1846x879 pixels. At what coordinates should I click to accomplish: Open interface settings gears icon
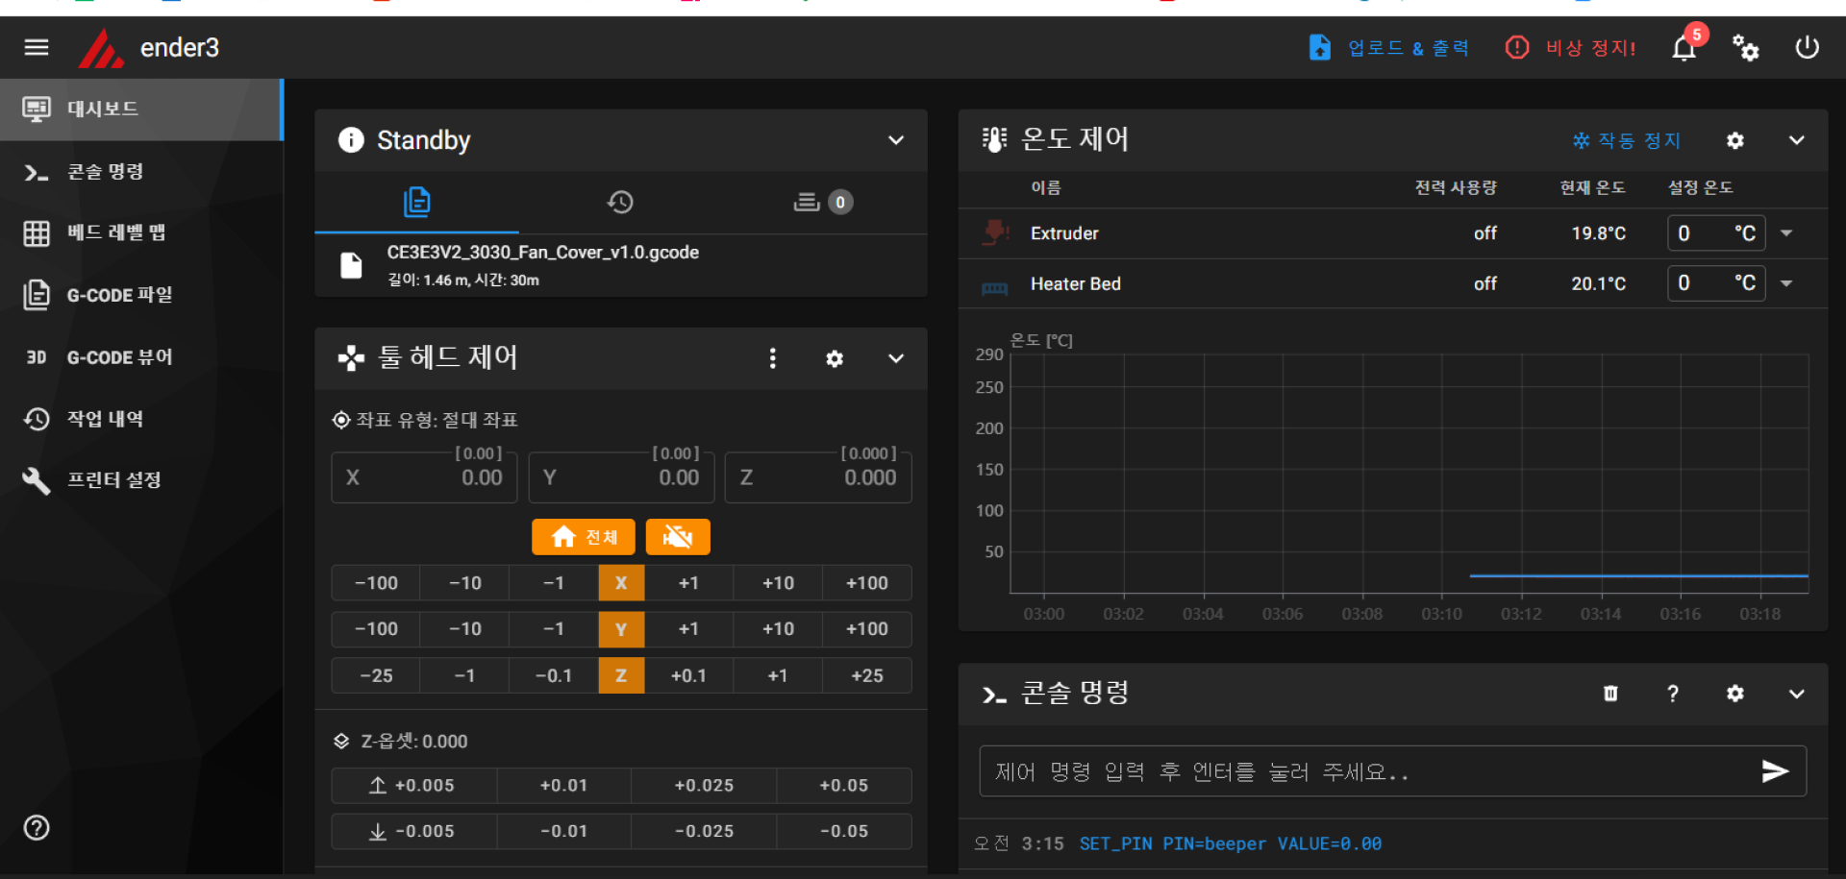[1745, 48]
